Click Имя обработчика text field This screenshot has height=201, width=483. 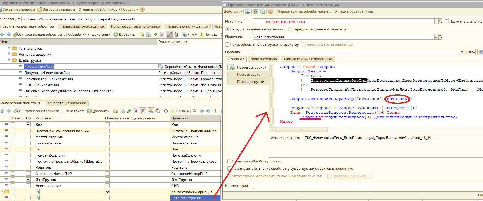coord(393,138)
